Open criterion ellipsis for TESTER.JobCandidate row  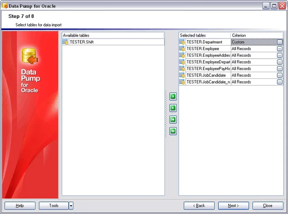[x=280, y=75]
